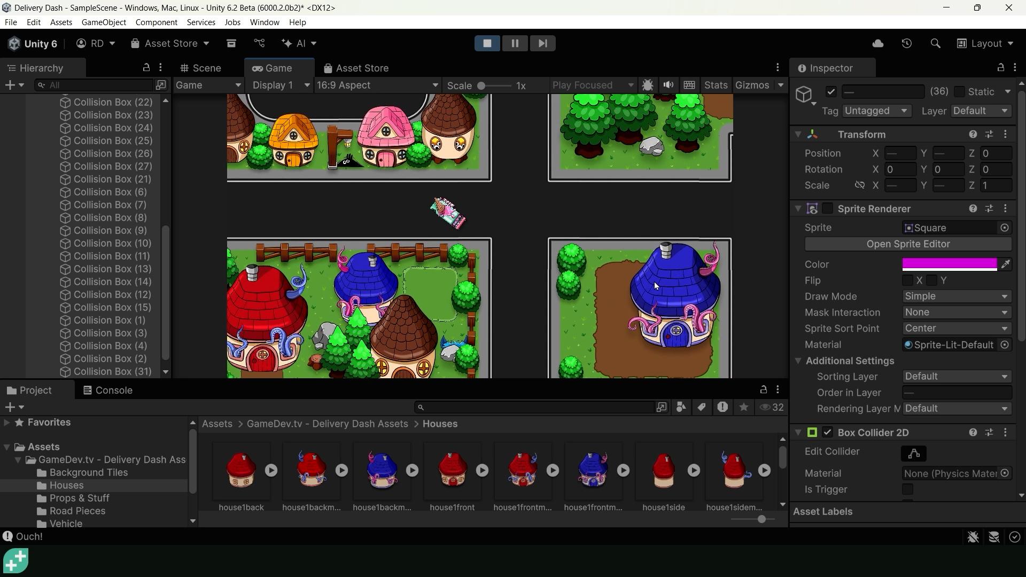1026x577 pixels.
Task: Click the magenta Color swatch
Action: [x=949, y=264]
